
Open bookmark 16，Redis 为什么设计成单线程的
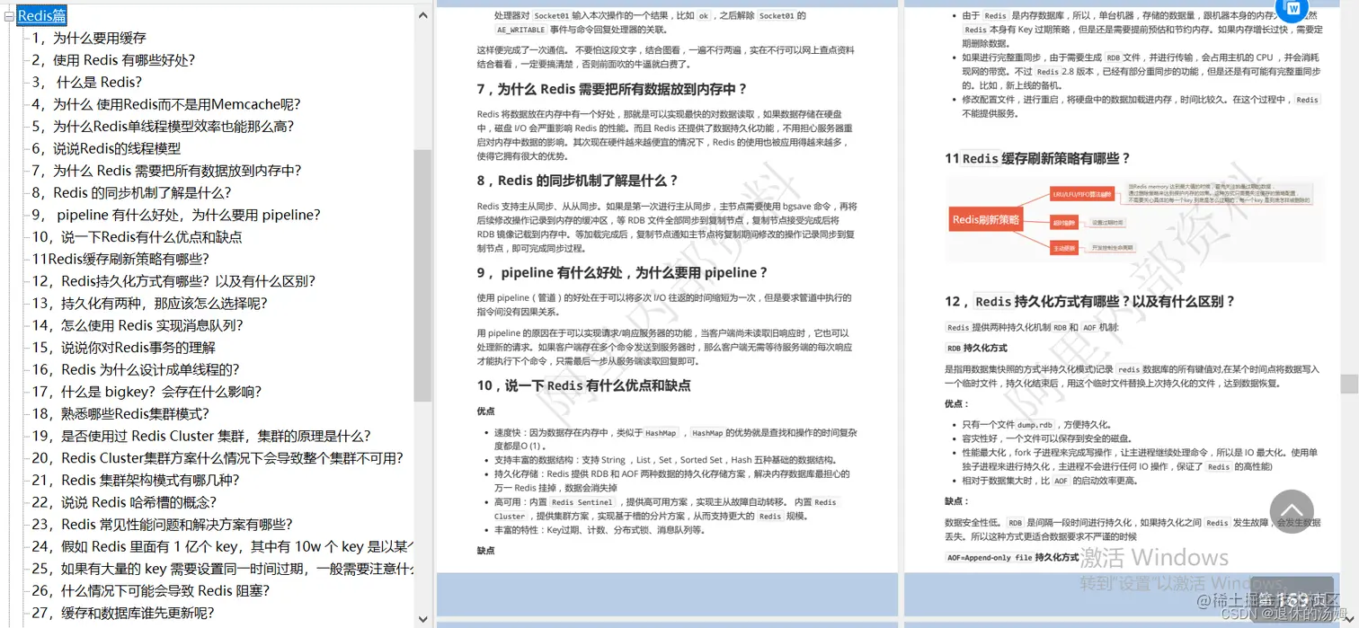click(136, 369)
